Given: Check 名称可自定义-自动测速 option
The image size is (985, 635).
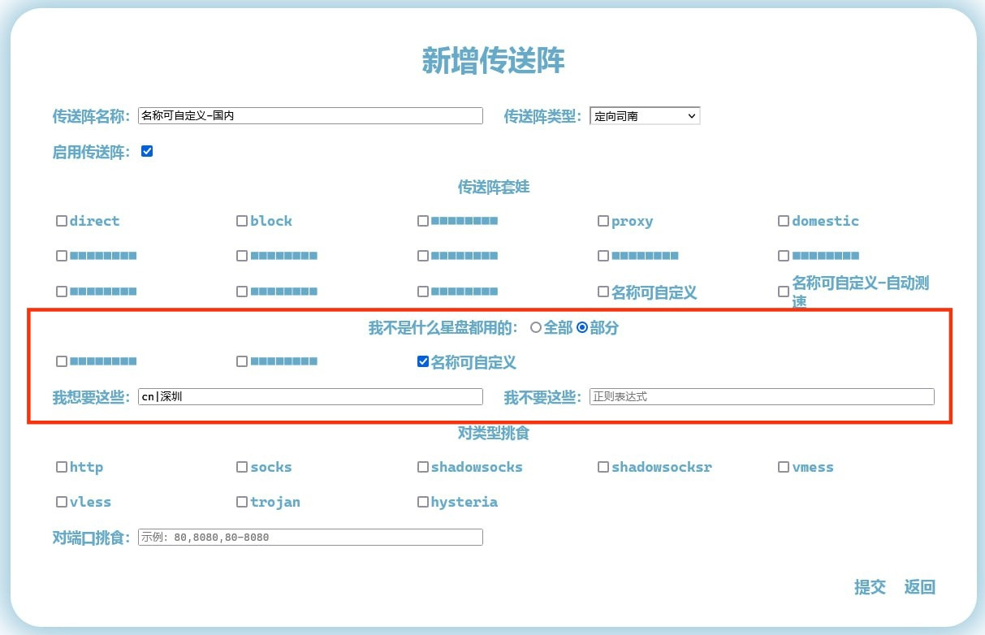Looking at the screenshot, I should [784, 291].
